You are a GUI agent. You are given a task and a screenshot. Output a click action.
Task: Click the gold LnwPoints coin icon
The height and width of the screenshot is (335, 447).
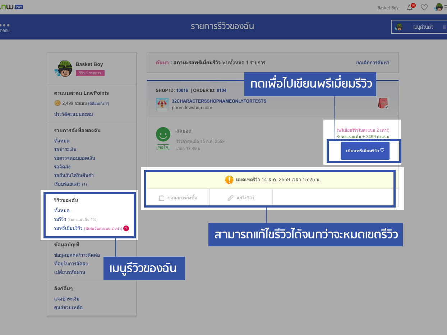[x=57, y=103]
